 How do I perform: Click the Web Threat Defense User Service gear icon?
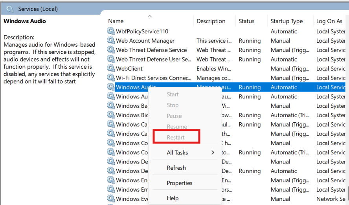coord(110,59)
